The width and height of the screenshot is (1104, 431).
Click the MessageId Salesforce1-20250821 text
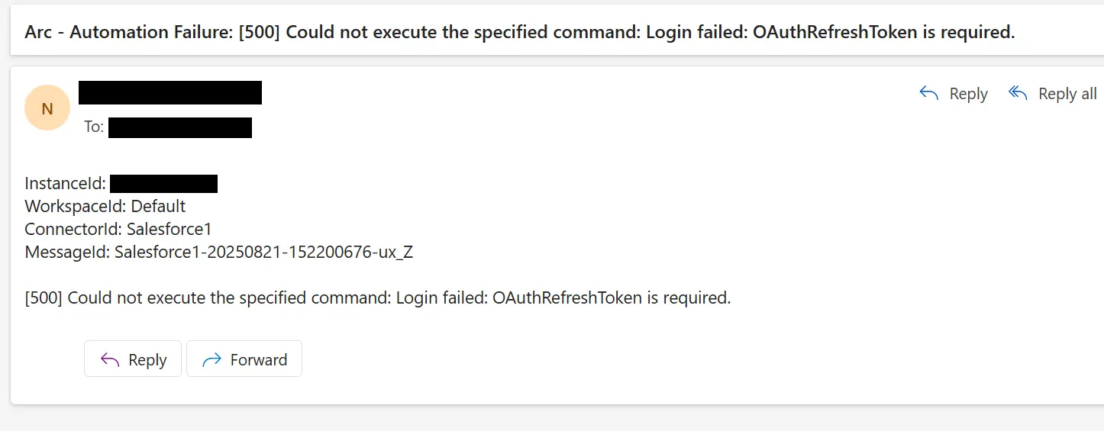[219, 252]
